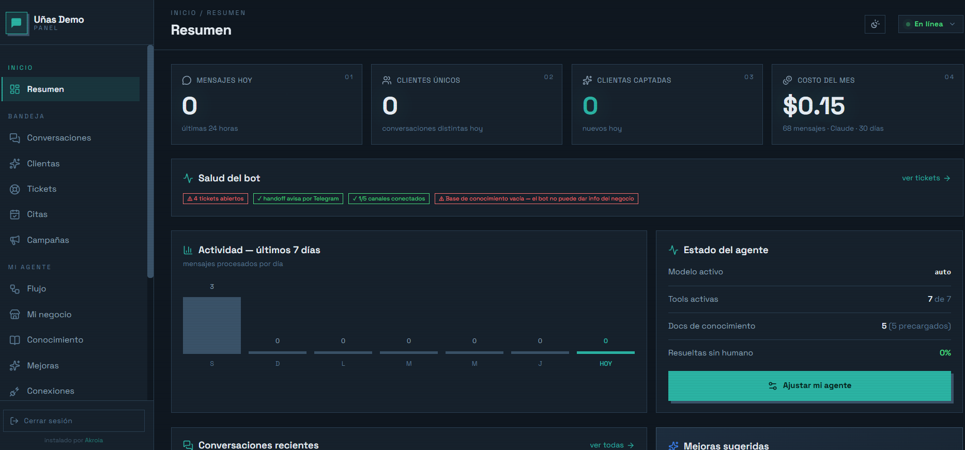The image size is (965, 450).
Task: Click the Resueltas sin humano 0% value
Action: pyautogui.click(x=945, y=353)
